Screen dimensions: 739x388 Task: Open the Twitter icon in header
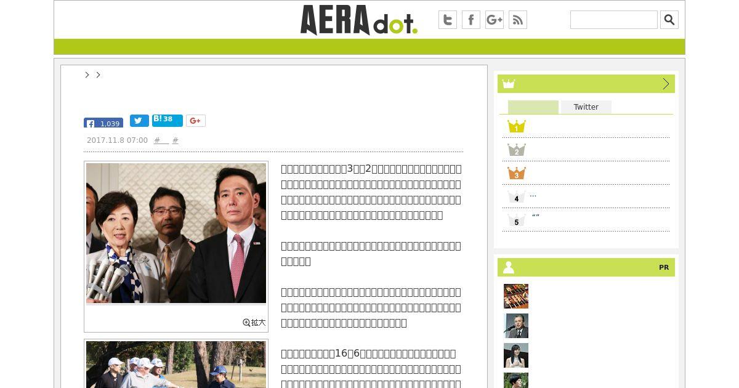pyautogui.click(x=448, y=20)
